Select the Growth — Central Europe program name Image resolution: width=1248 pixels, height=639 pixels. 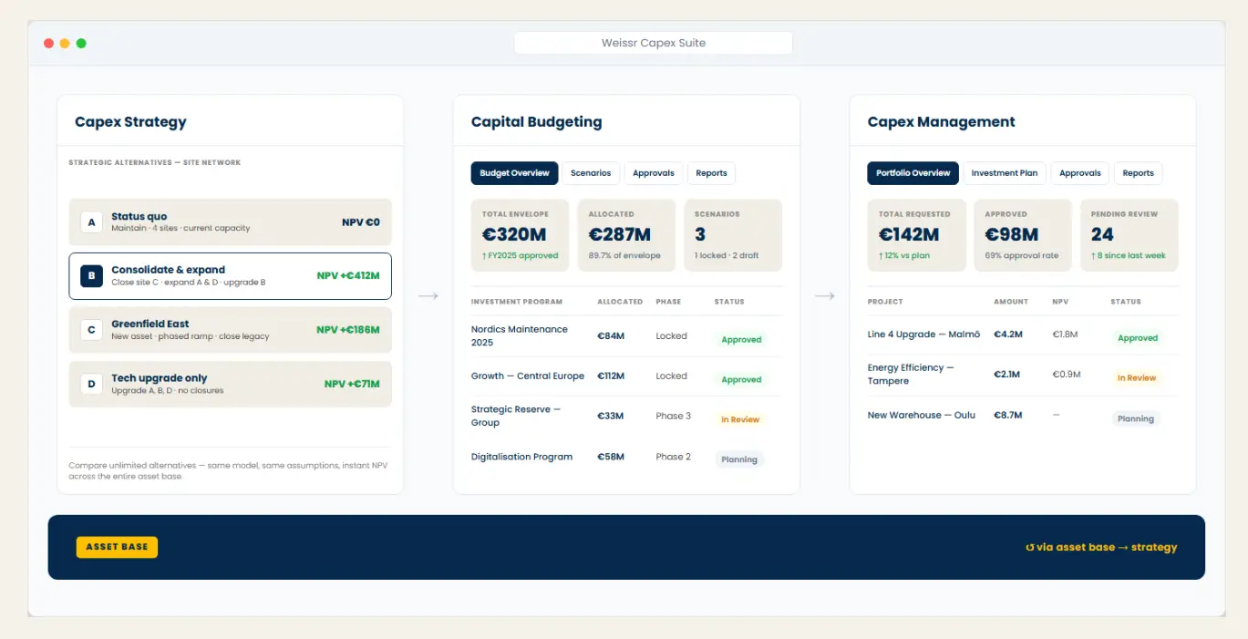pyautogui.click(x=528, y=376)
